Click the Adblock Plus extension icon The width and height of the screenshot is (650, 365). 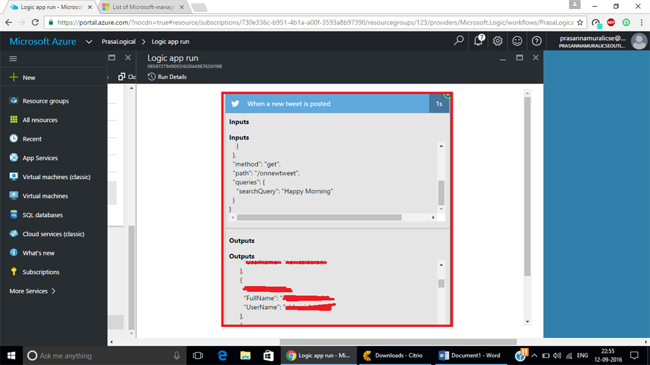point(611,22)
